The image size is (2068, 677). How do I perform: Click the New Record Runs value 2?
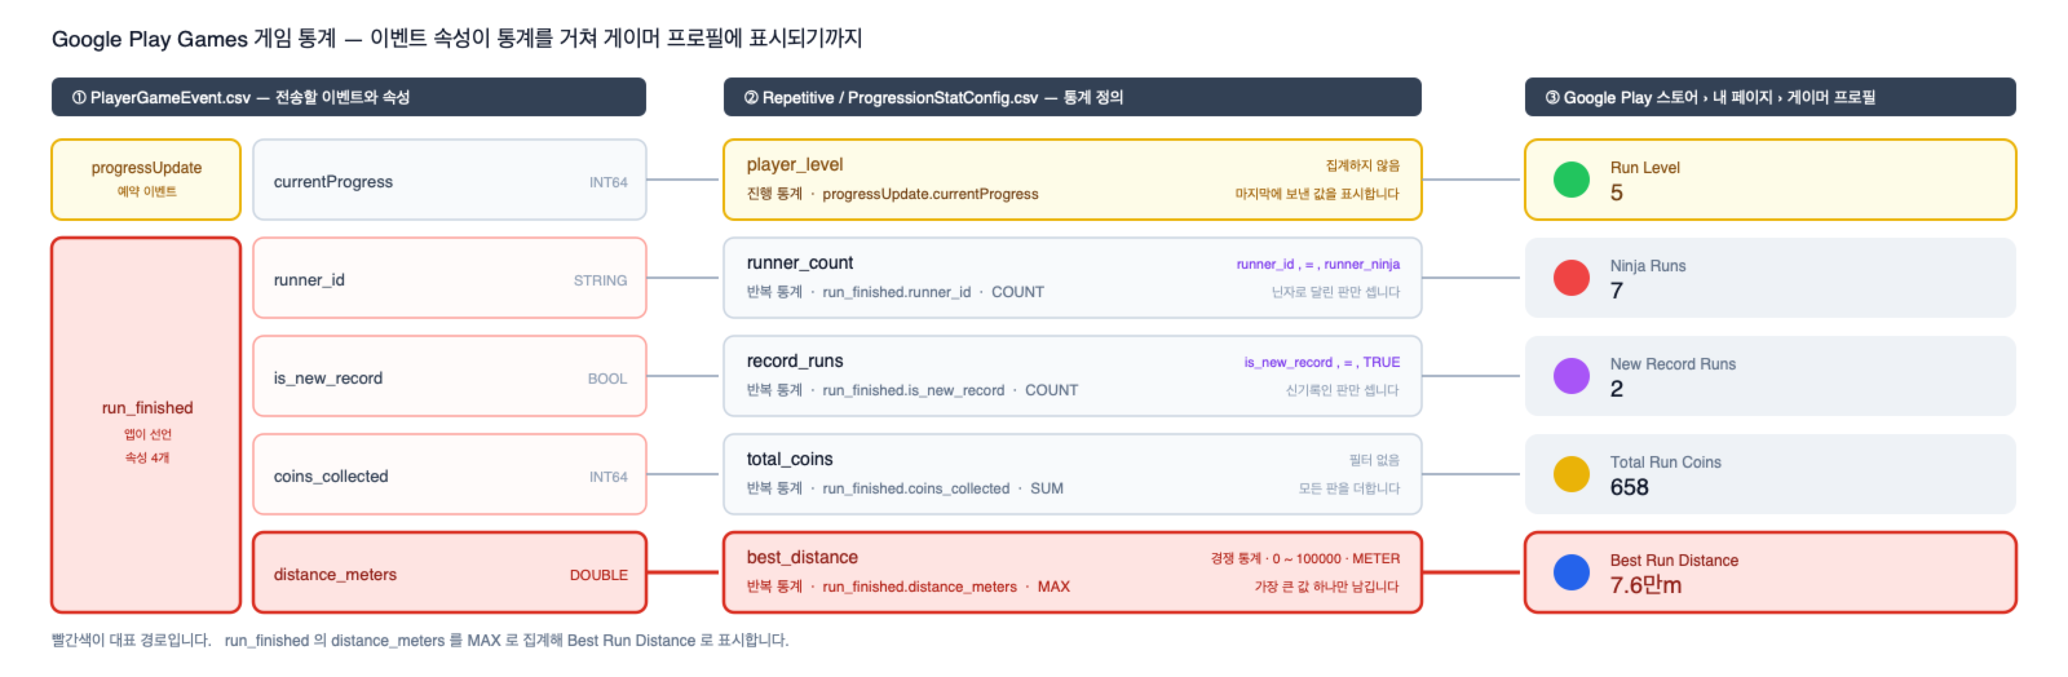click(1616, 389)
